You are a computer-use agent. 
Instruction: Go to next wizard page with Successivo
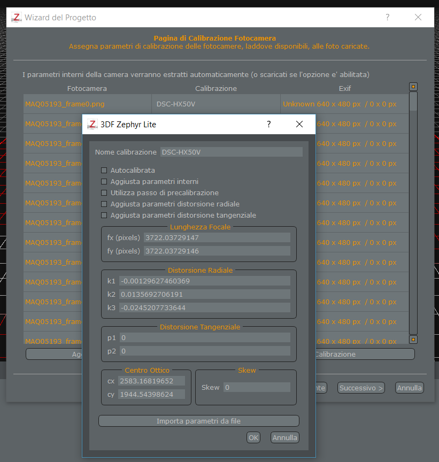(361, 388)
